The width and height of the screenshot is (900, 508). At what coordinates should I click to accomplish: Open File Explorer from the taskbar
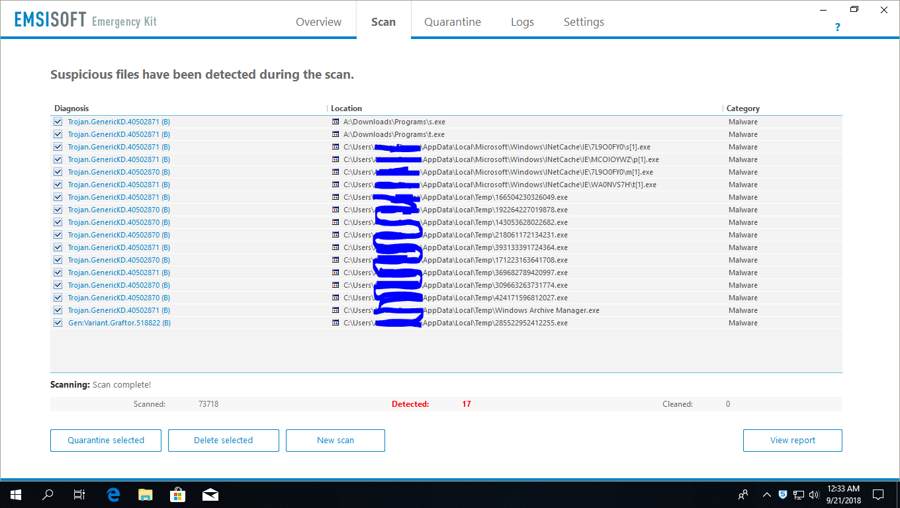(x=146, y=494)
